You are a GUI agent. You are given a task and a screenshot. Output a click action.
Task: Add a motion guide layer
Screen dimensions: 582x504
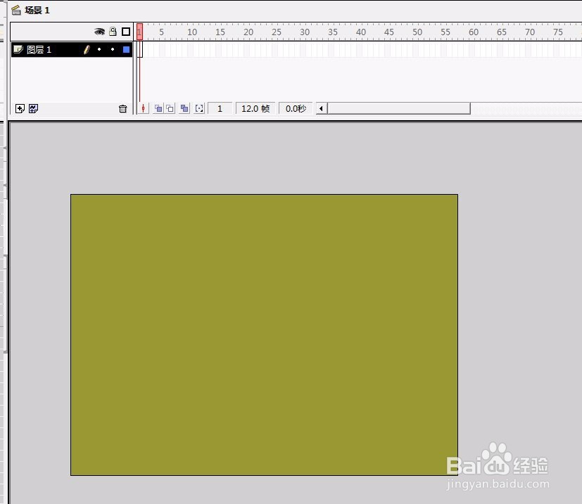(33, 109)
